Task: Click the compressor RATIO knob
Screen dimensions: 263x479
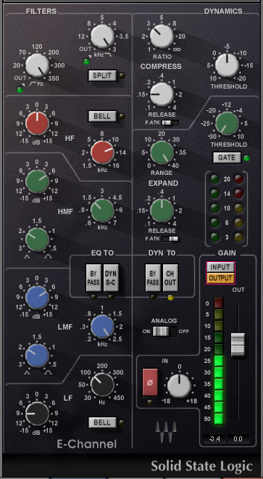Action: (162, 36)
